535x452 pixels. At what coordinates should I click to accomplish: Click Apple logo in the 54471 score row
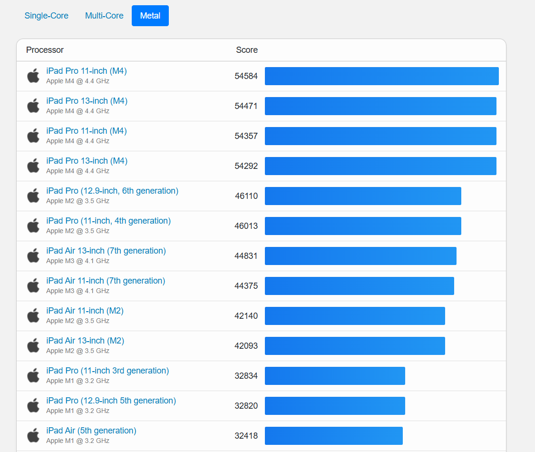click(x=33, y=106)
